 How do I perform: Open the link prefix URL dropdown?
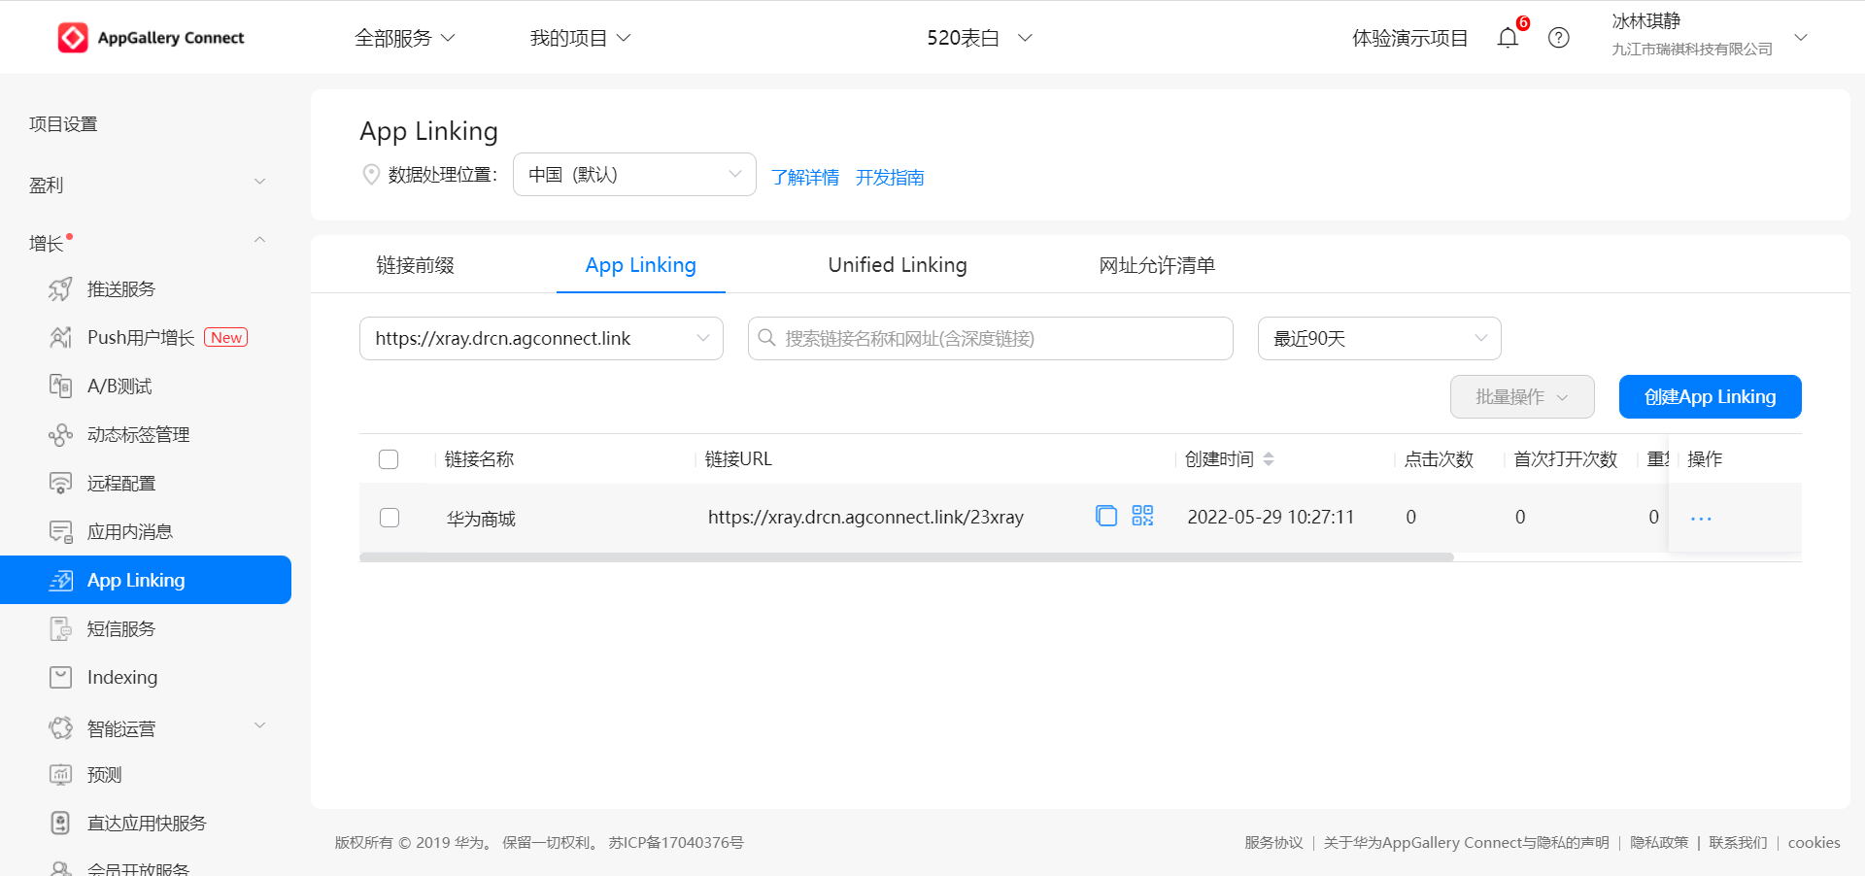pos(541,339)
